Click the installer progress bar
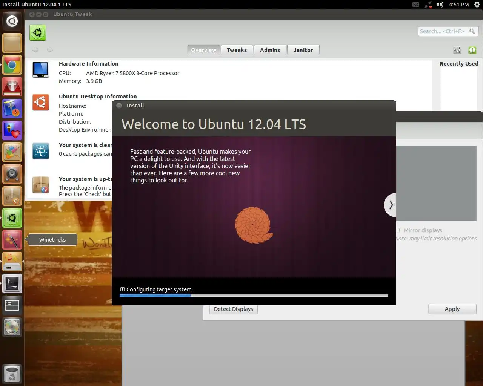This screenshot has width=483, height=386. 254,296
